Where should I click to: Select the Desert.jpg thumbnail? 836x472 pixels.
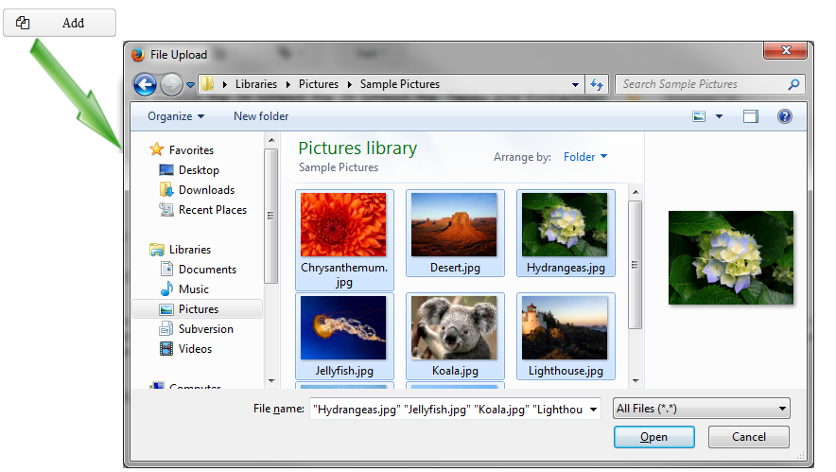click(455, 233)
